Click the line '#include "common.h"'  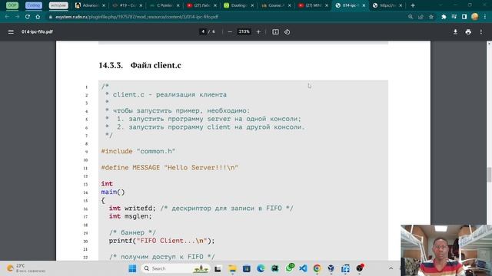[x=138, y=151]
